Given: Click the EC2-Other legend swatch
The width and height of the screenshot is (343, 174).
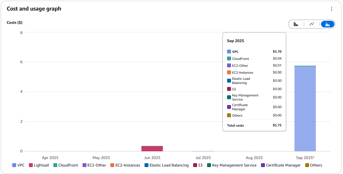Looking at the screenshot, I should click(x=84, y=165).
